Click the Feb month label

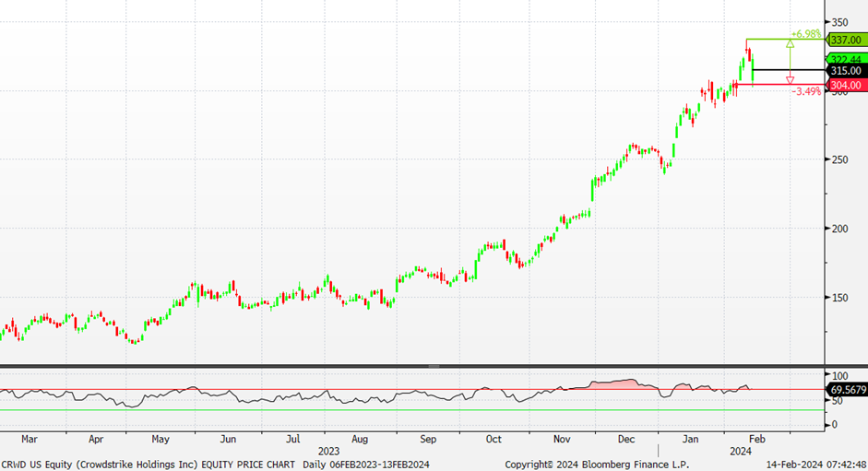pyautogui.click(x=756, y=440)
